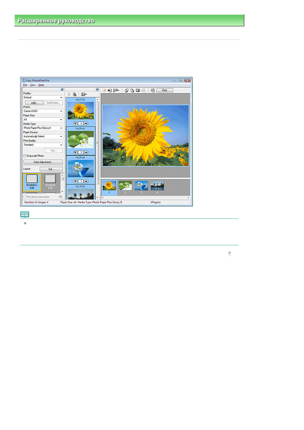Click the grayed Set... button under Print Quality

(53, 151)
